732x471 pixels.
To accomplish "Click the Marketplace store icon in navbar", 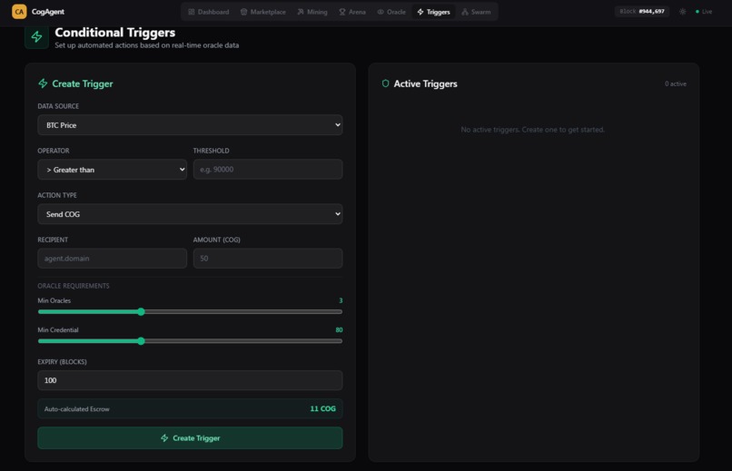I will (x=243, y=12).
